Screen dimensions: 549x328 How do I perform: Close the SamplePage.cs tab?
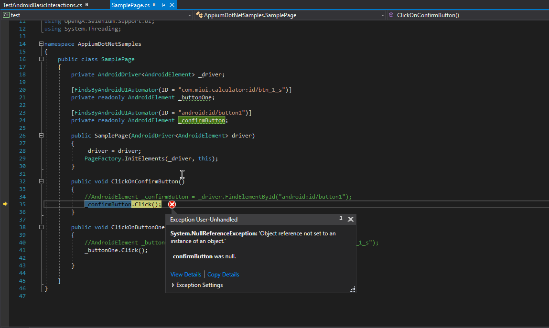tap(172, 5)
